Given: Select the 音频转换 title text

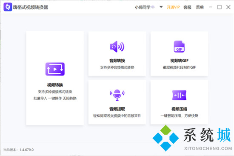Looking at the screenshot, I should (117, 61).
